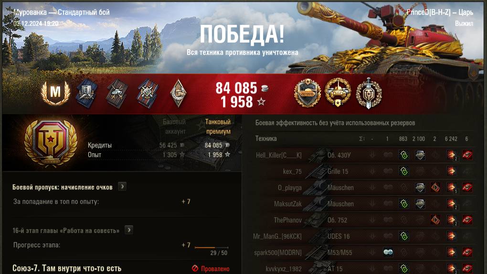Click the sword-and-shield wreath medal

[x=369, y=93]
